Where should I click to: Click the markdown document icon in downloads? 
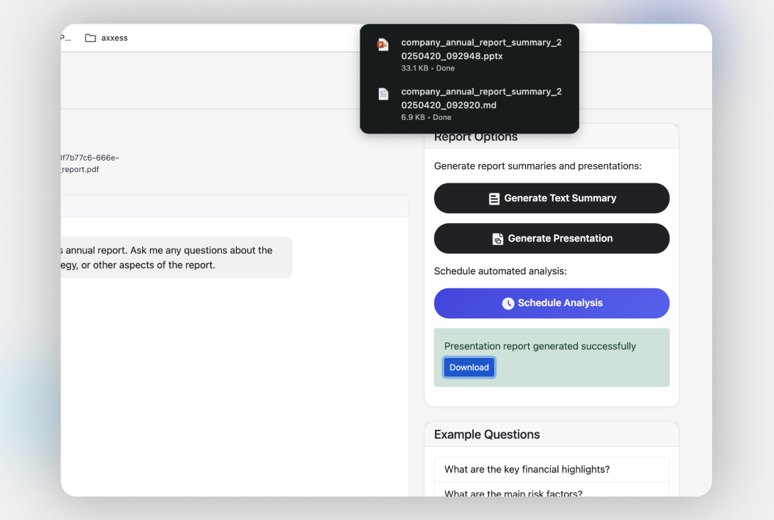(383, 94)
